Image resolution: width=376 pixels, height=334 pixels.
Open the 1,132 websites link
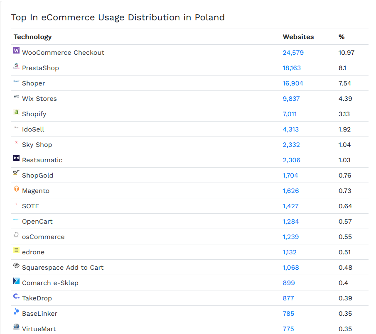pos(290,252)
